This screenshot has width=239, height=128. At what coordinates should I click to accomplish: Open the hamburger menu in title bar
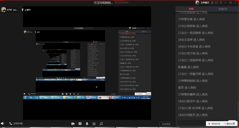coord(221,3)
